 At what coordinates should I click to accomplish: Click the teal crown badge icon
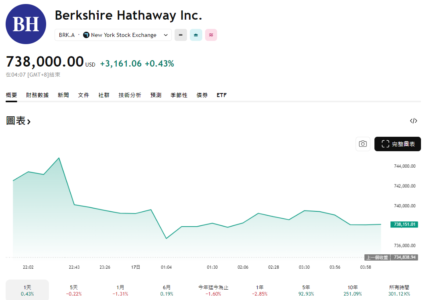196,35
